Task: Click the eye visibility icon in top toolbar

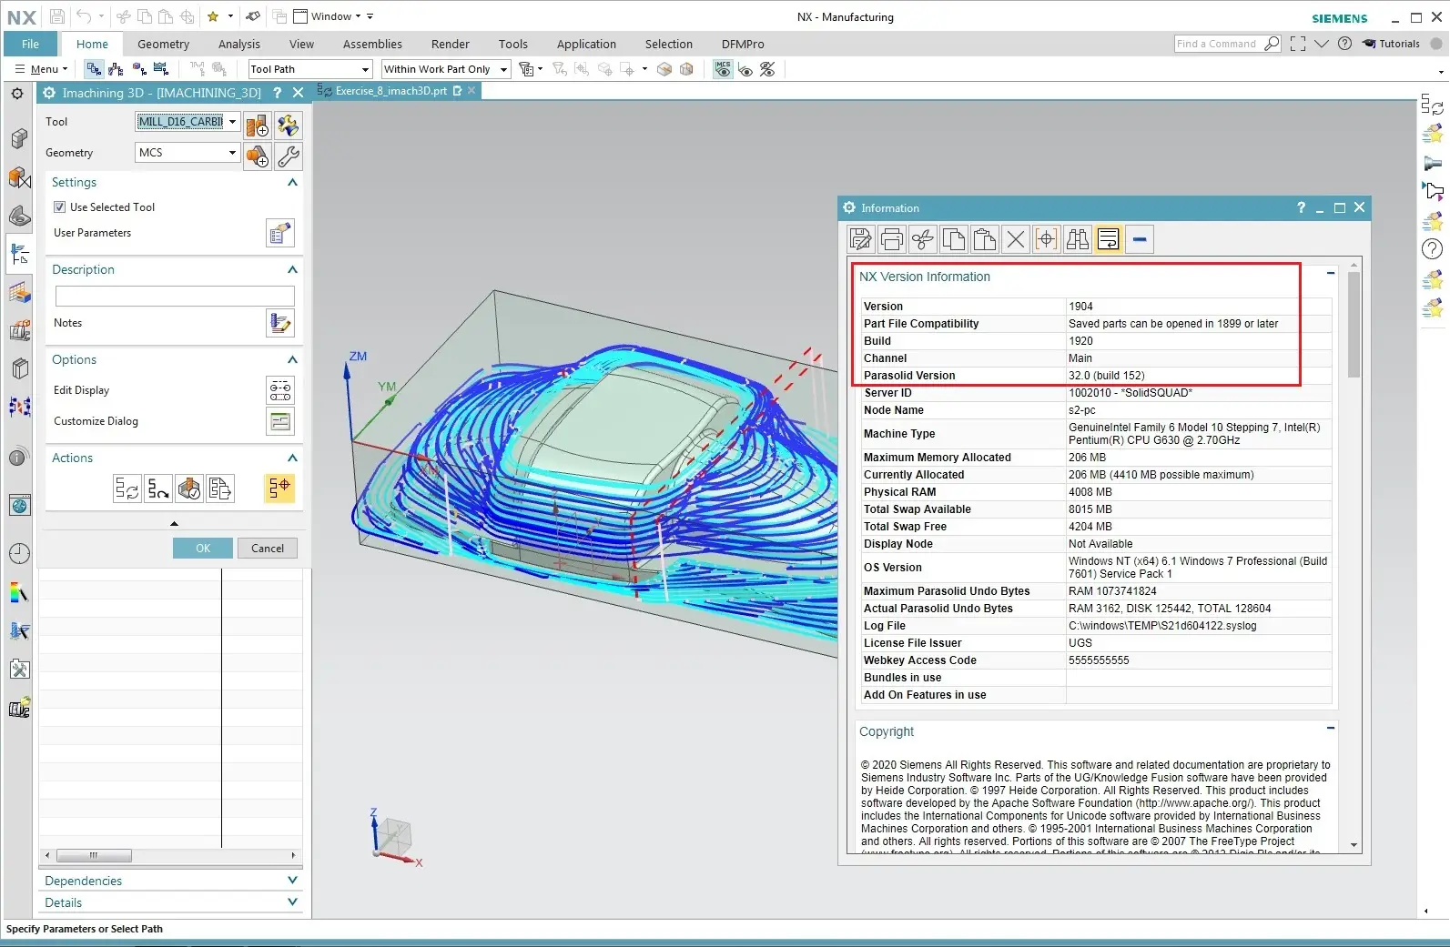Action: [745, 69]
